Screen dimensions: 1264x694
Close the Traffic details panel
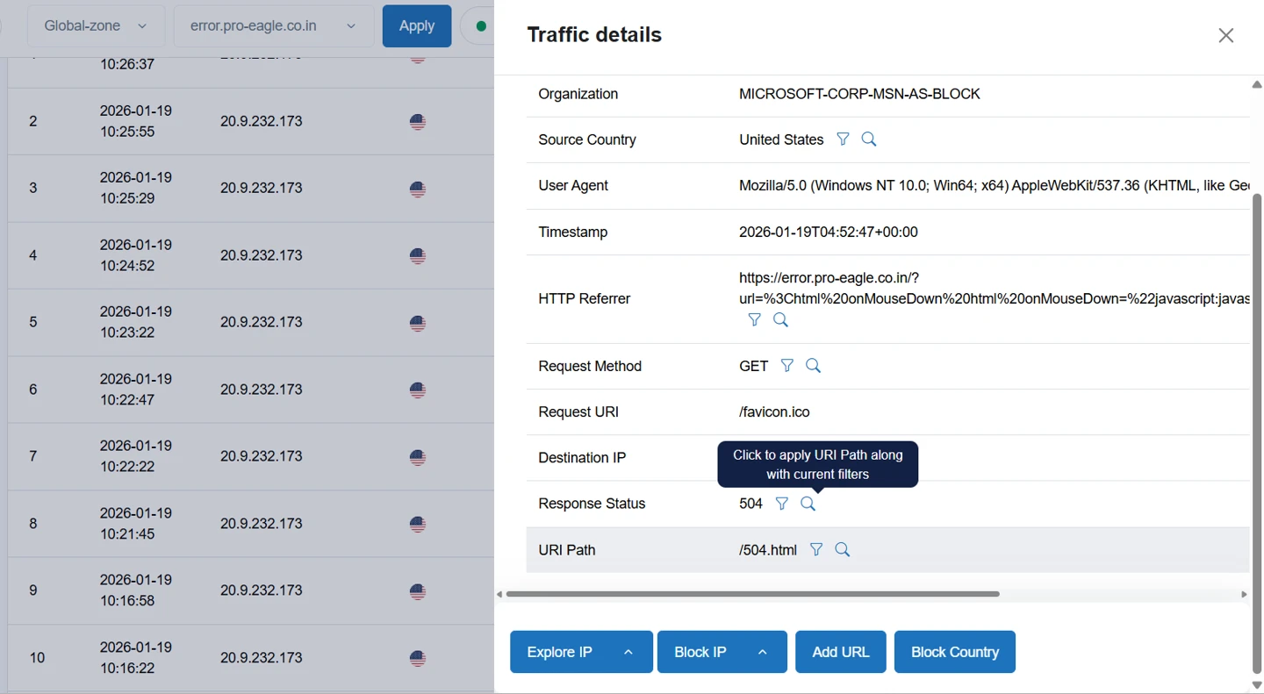[1225, 35]
